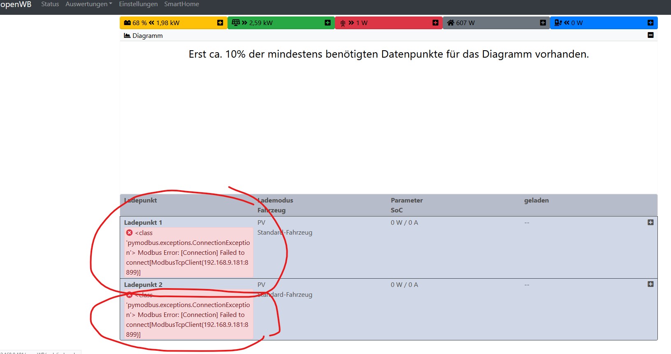This screenshot has height=354, width=671.
Task: Expand the grey house consumption card
Action: click(x=543, y=23)
